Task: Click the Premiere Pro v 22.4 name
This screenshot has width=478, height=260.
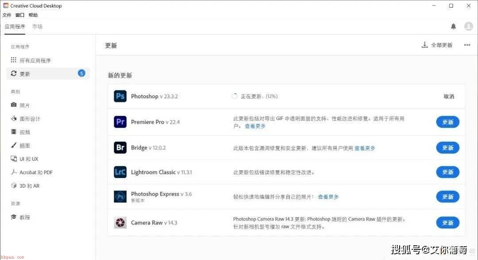Action: coord(155,122)
